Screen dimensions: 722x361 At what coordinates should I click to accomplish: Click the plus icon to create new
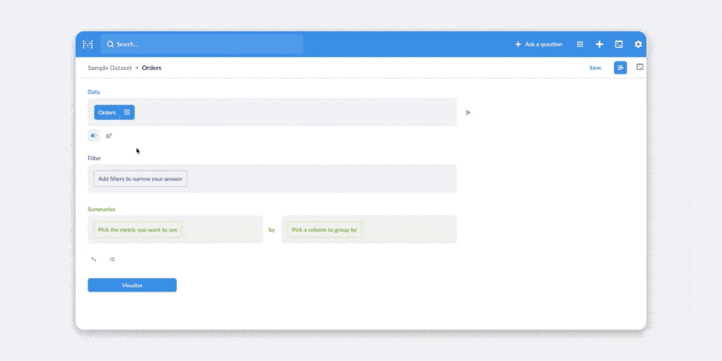coord(599,44)
